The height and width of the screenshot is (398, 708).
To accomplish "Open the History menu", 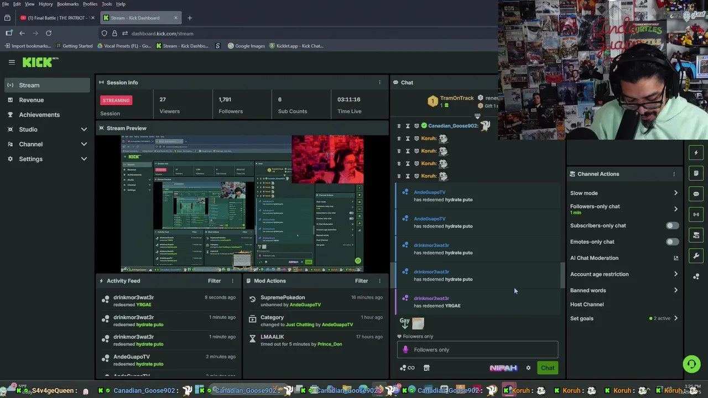I will (x=46, y=4).
